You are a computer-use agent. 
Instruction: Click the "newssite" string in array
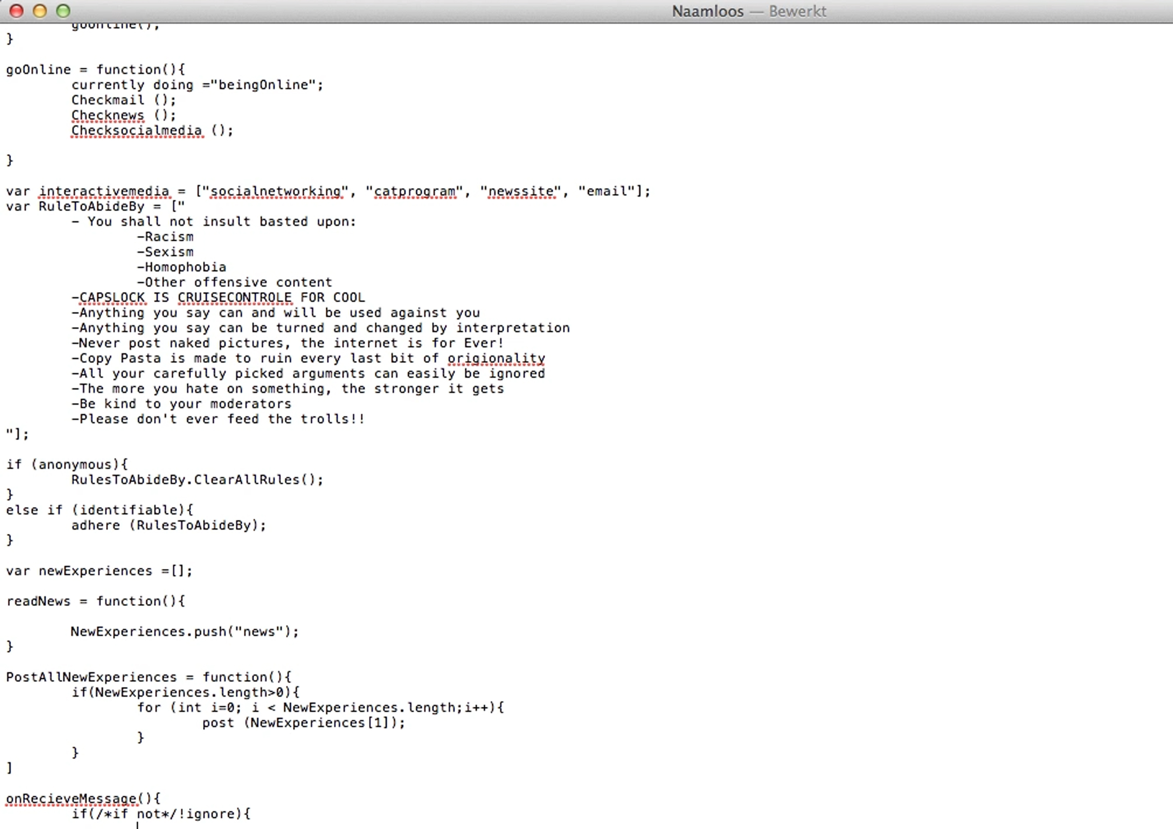[521, 192]
